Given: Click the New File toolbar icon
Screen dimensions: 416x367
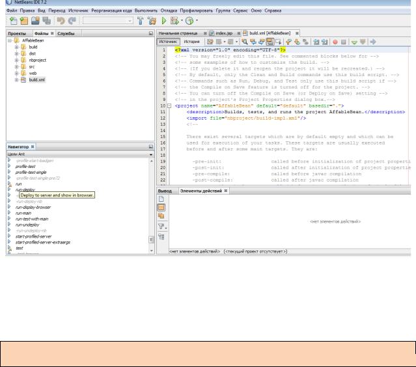Looking at the screenshot, I should pos(13,21).
